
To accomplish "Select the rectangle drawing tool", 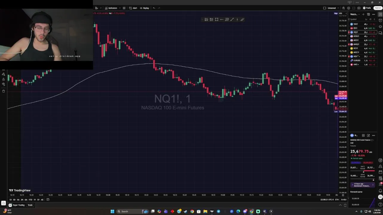I will (x=216, y=19).
